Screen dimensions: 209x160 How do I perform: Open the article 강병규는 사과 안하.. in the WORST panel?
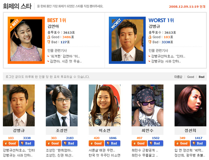point(166,61)
